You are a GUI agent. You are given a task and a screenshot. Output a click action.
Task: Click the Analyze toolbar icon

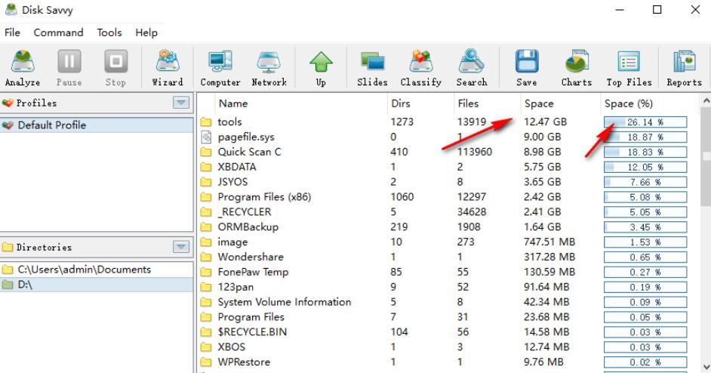tap(23, 67)
